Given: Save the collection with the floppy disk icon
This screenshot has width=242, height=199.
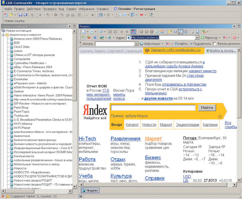Looking at the screenshot, I should (21, 15).
